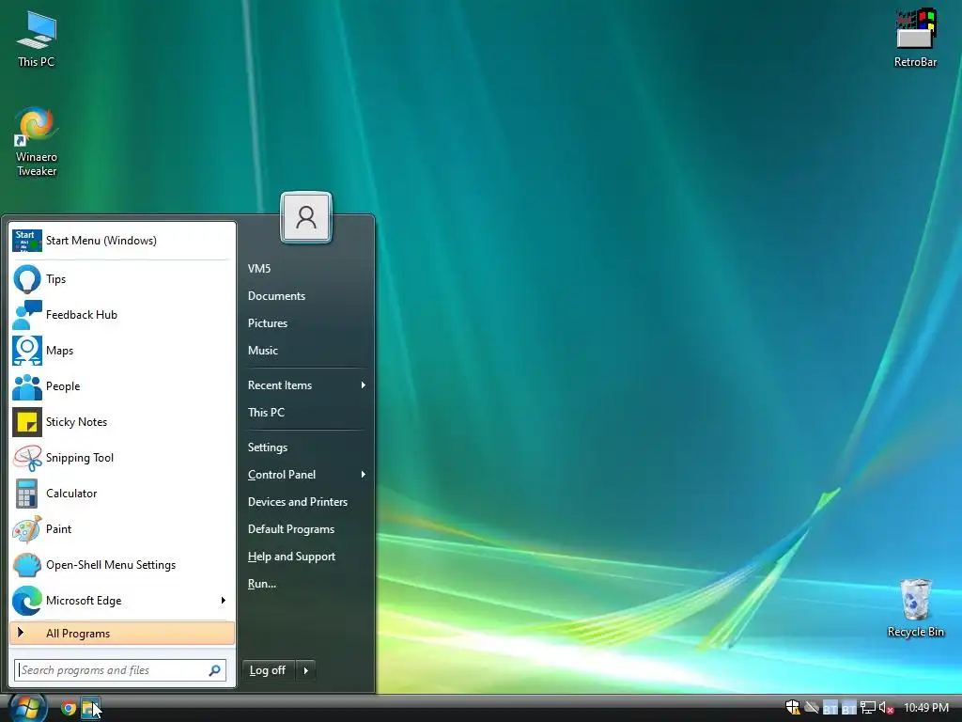This screenshot has height=722, width=962.
Task: Select the Winaero Tweaker desktop shortcut
Action: coord(37,143)
